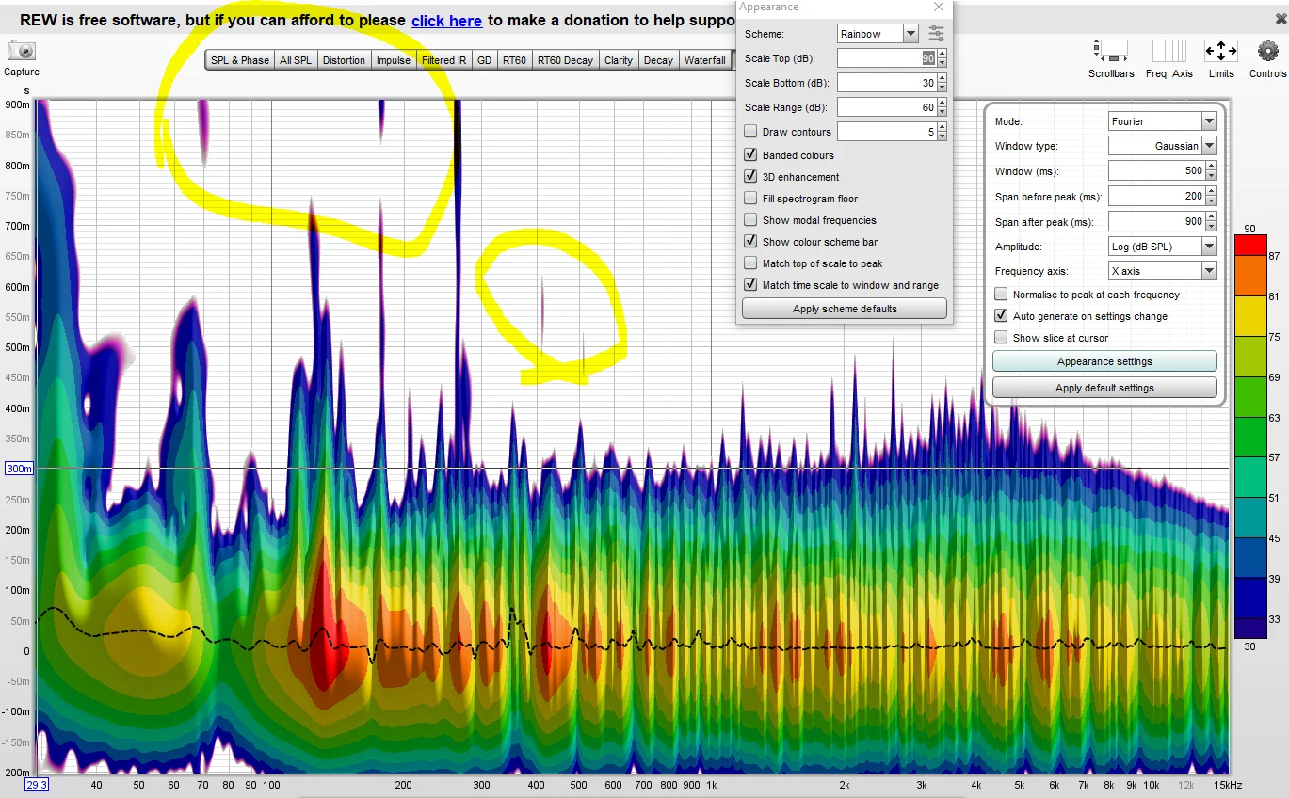The image size is (1289, 798).
Task: Open the Controls gear icon
Action: click(x=1267, y=51)
